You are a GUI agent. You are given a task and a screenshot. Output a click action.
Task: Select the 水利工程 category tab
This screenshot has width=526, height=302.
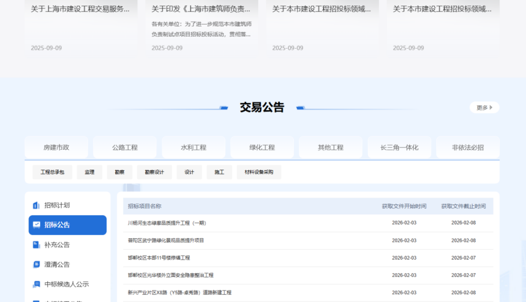[x=193, y=147]
